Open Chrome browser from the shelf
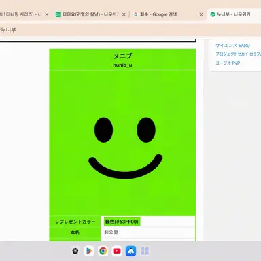Image resolution: width=261 pixels, height=261 pixels. pos(103,251)
